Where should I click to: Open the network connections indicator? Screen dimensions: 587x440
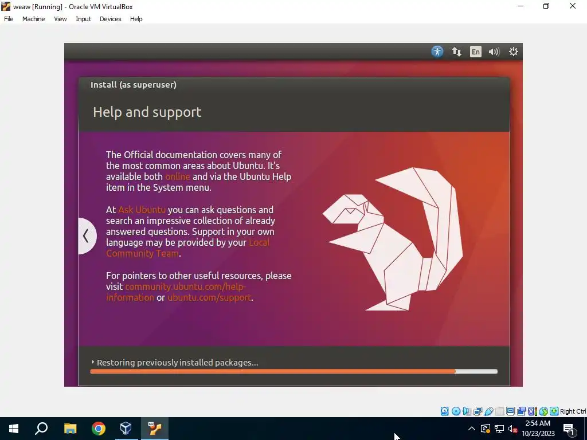click(456, 52)
